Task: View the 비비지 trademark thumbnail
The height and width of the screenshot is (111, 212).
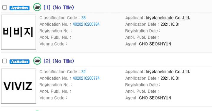Action: point(19,32)
